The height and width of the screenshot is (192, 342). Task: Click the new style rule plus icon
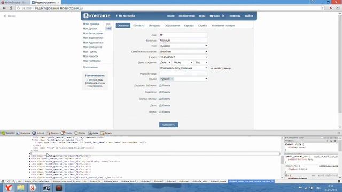click(327, 141)
